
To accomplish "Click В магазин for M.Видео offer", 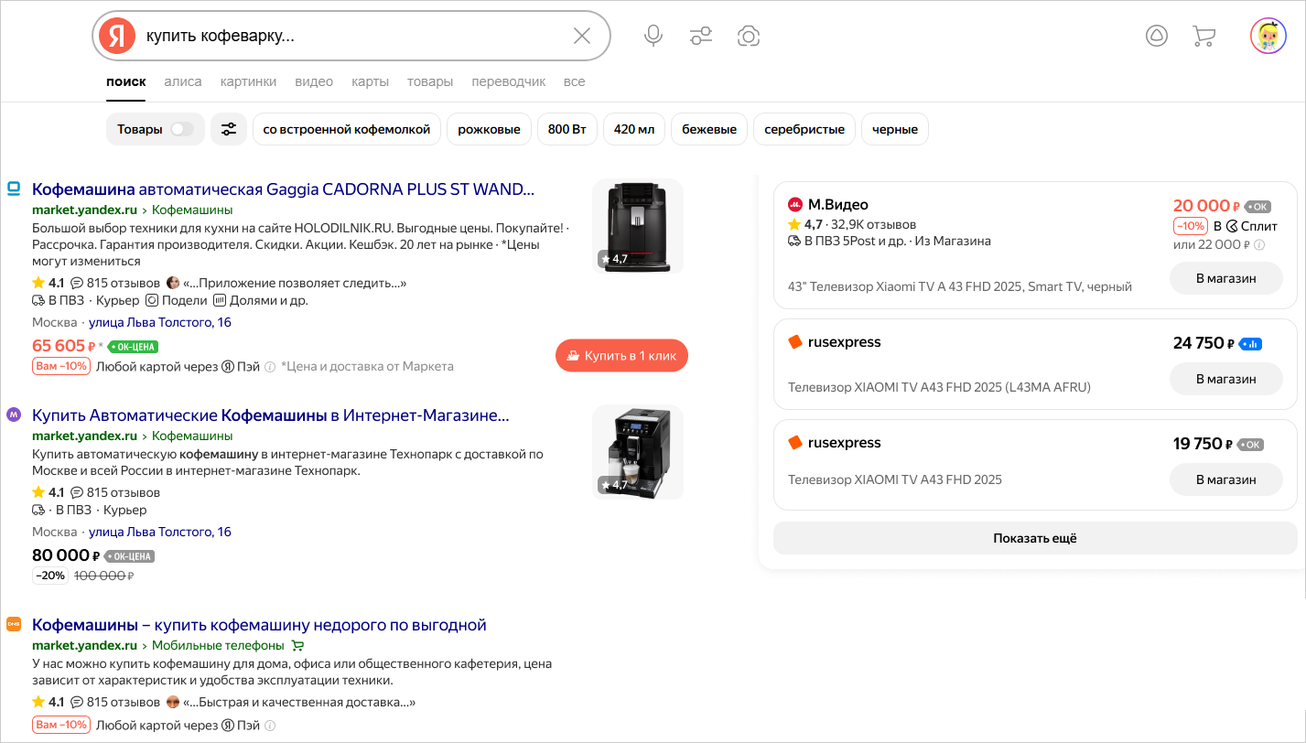I will click(1226, 278).
